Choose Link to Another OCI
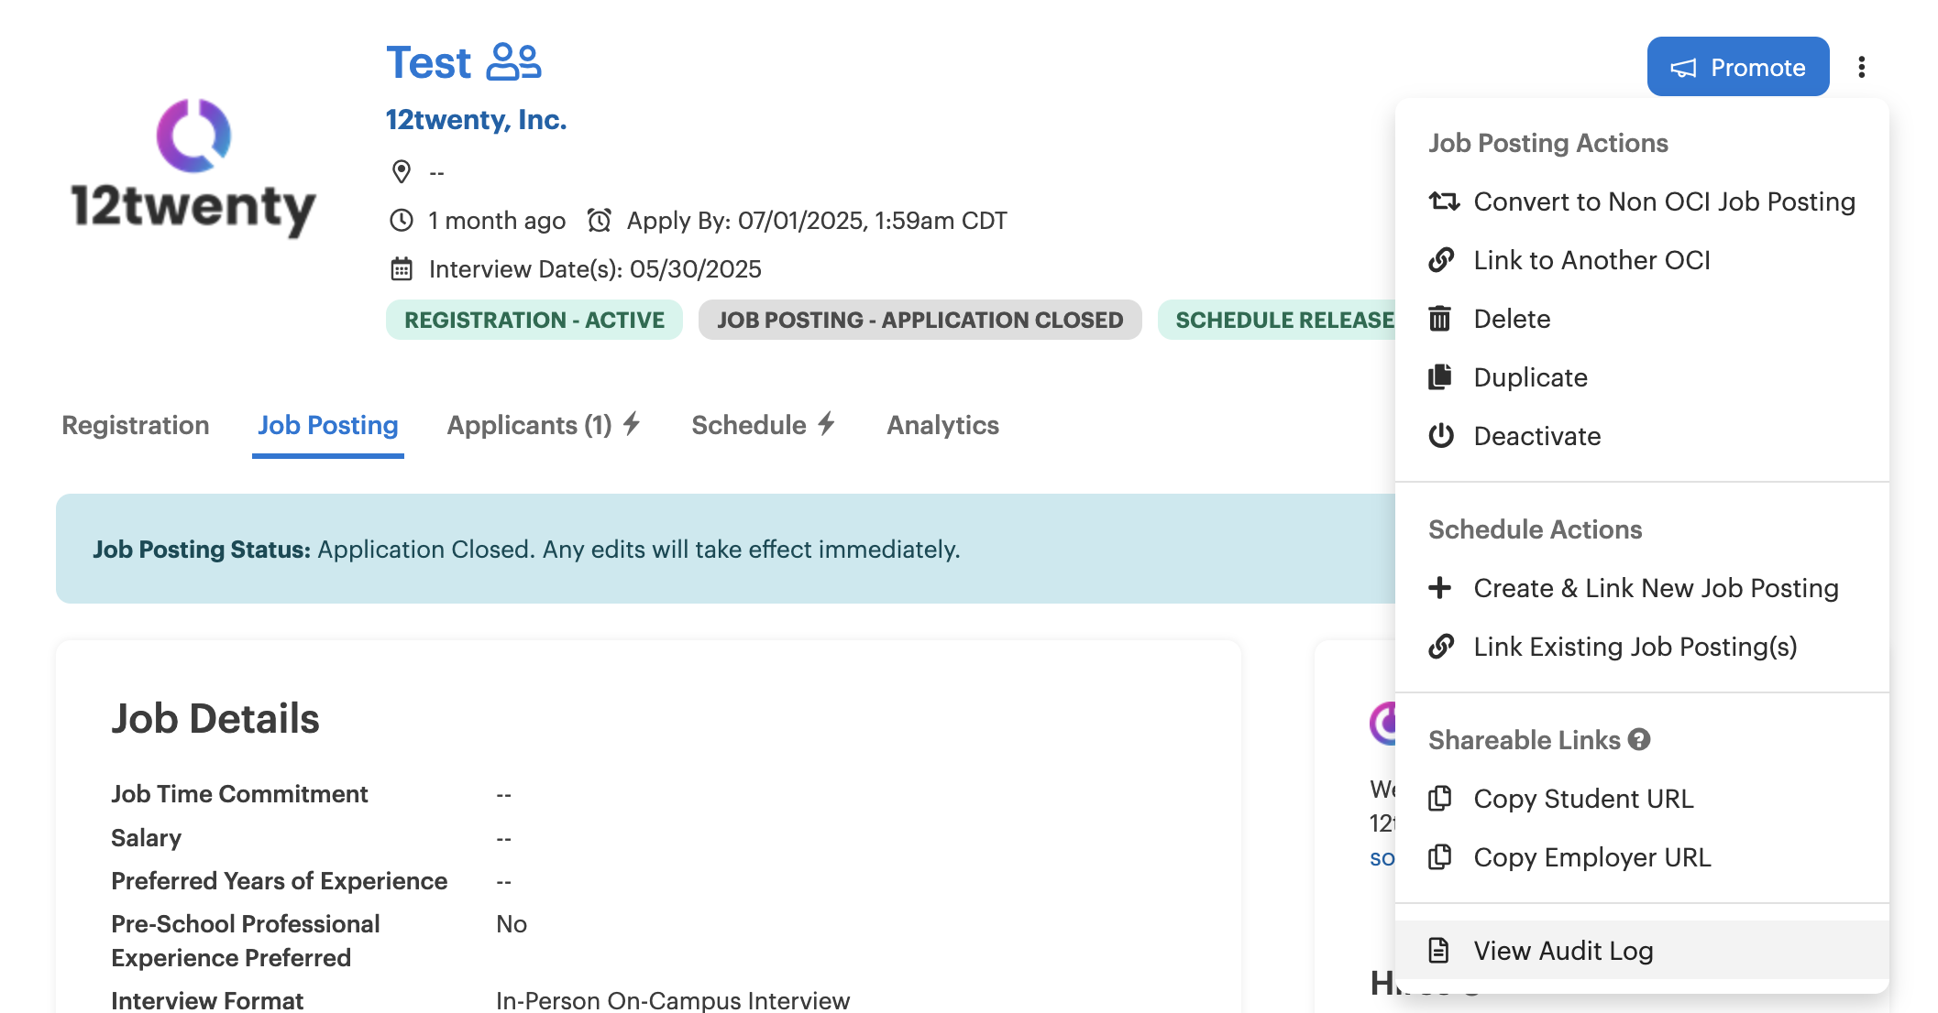Image resolution: width=1938 pixels, height=1013 pixels. coord(1591,260)
